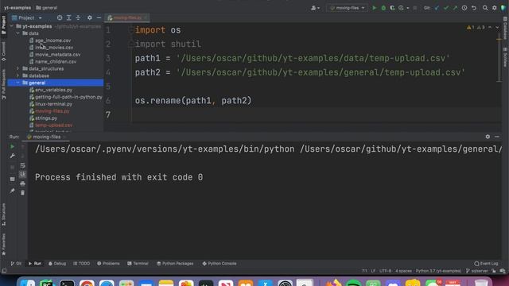Open Project panel options gear
Screen dimensions: 509x286
point(90,17)
